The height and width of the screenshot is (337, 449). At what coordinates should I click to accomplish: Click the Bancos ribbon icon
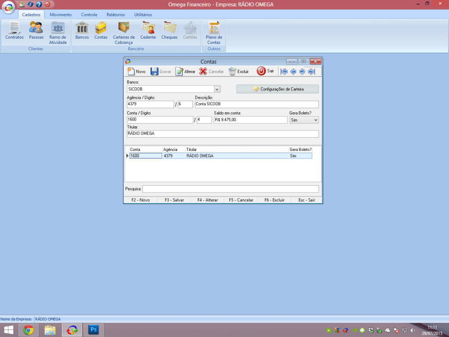tap(82, 30)
